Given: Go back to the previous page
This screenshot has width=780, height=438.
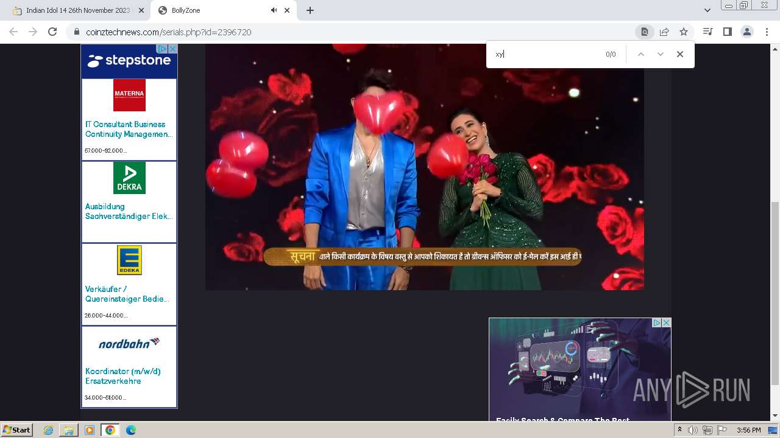Looking at the screenshot, I should 13,32.
